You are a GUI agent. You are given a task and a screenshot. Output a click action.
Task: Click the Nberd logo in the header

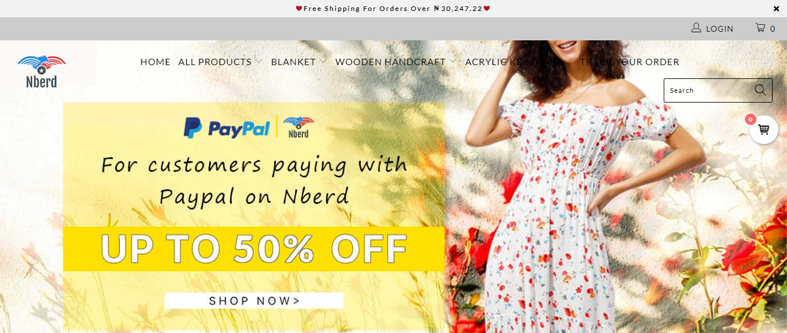(x=41, y=71)
